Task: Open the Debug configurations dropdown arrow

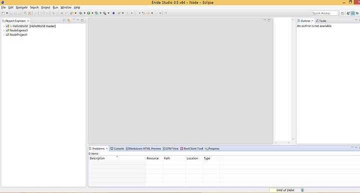Action: coord(84,13)
